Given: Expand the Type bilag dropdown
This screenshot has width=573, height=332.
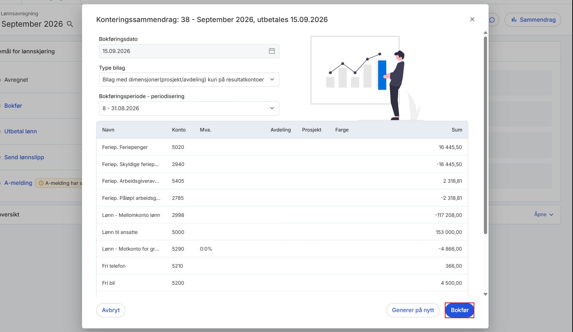Looking at the screenshot, I should [189, 80].
